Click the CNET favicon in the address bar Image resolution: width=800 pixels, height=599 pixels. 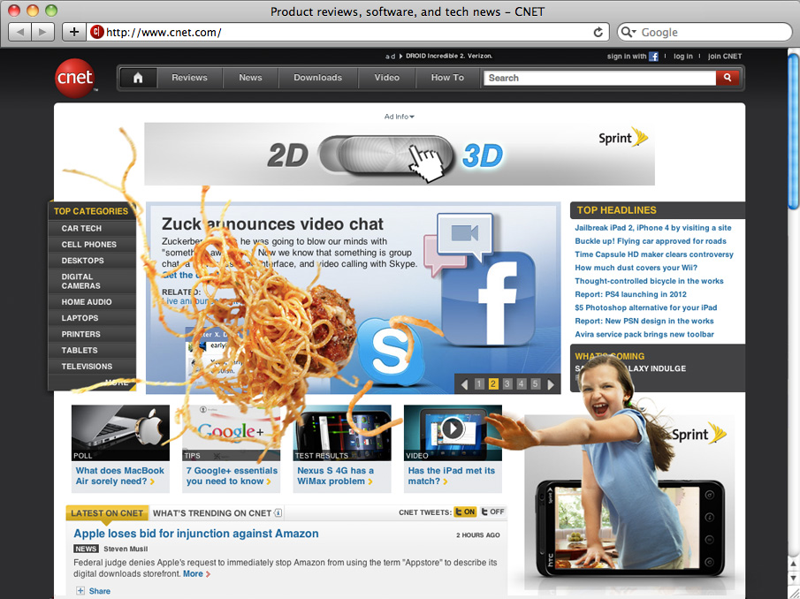(96, 32)
